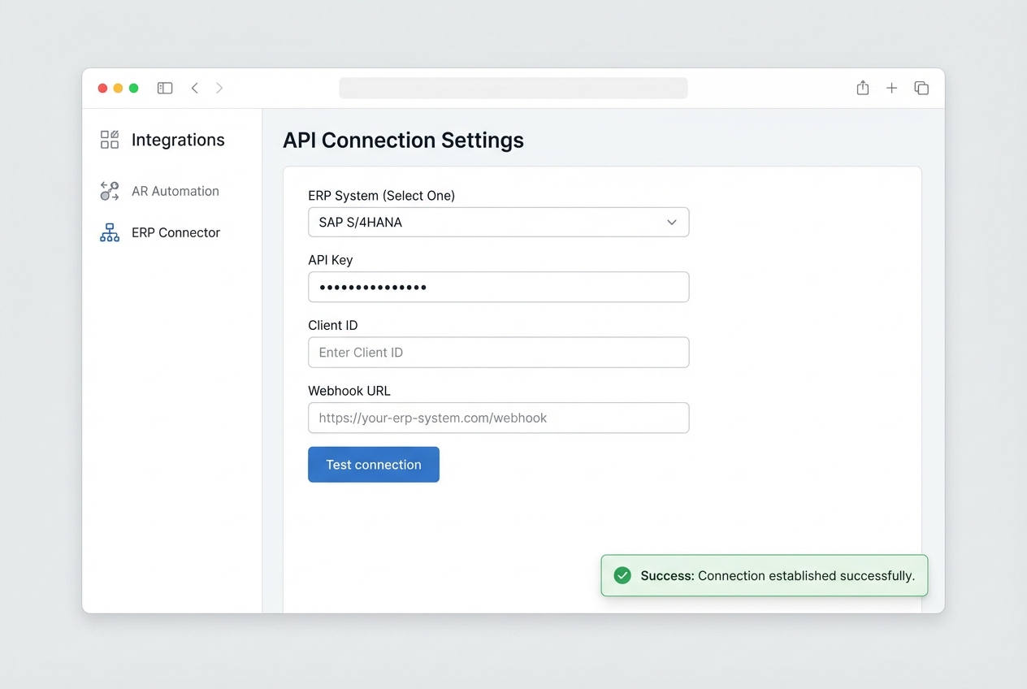
Task: Click inside the Client ID field
Action: pyautogui.click(x=498, y=352)
